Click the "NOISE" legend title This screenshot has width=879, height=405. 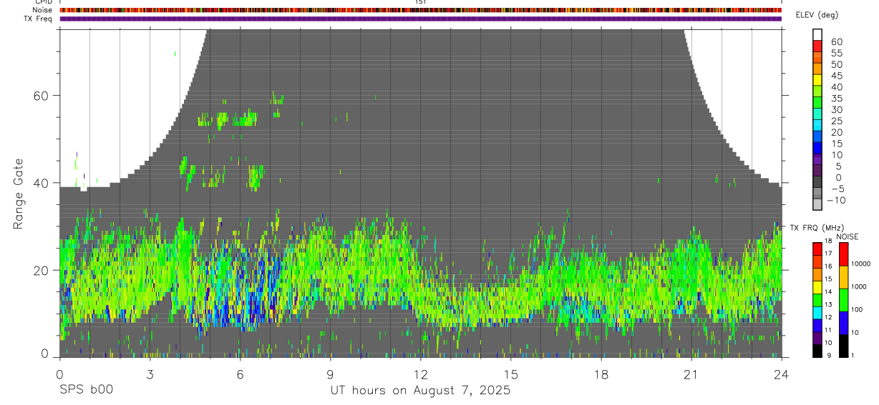pyautogui.click(x=848, y=236)
